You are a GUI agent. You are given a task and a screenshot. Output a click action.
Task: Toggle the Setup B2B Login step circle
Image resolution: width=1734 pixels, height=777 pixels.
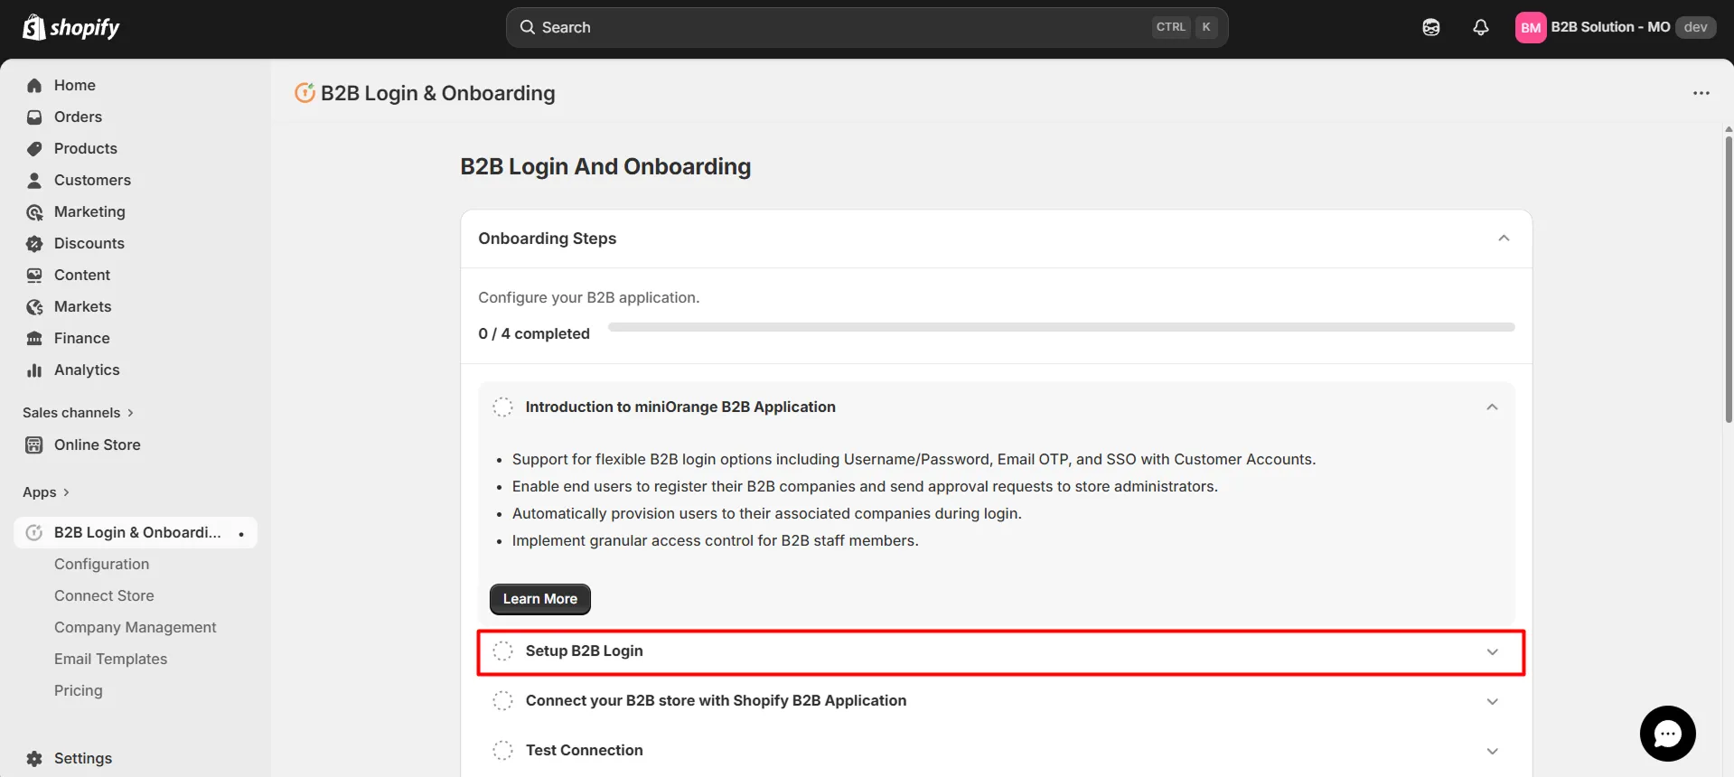[x=502, y=651]
